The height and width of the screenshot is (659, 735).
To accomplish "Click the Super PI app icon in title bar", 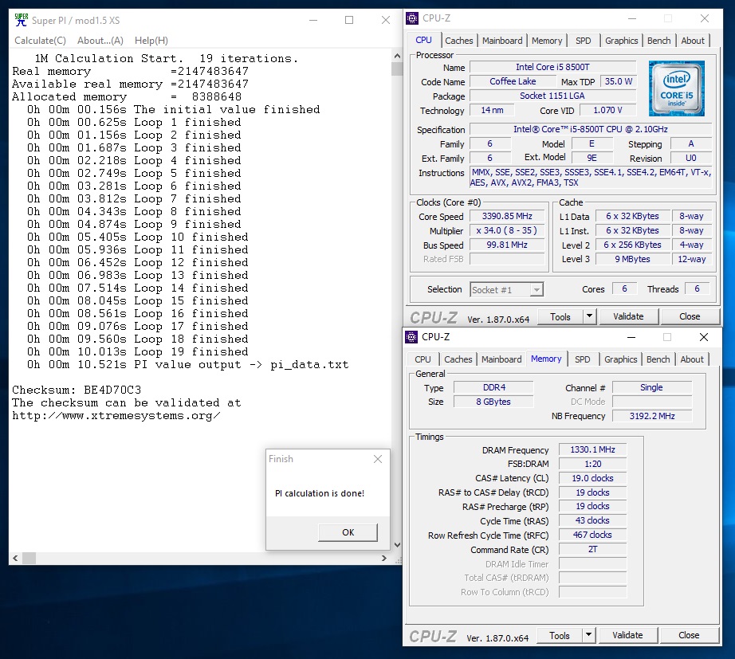I will click(x=21, y=20).
